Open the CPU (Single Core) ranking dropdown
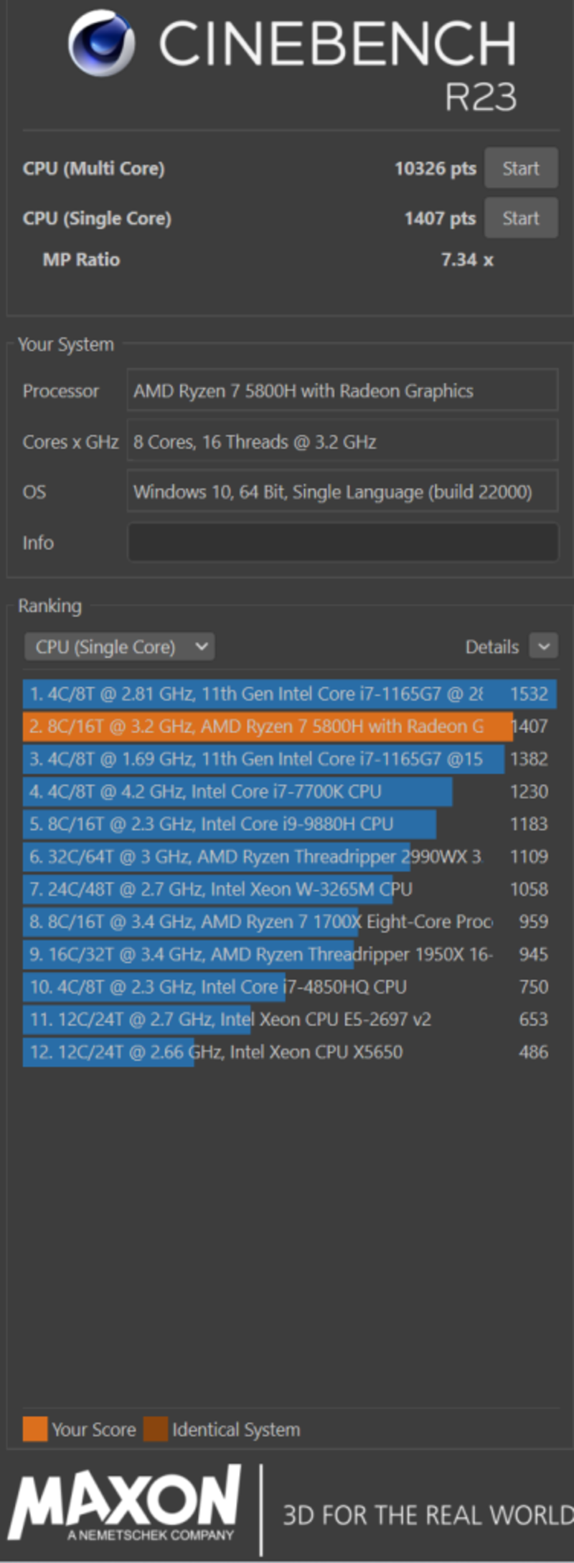 120,646
